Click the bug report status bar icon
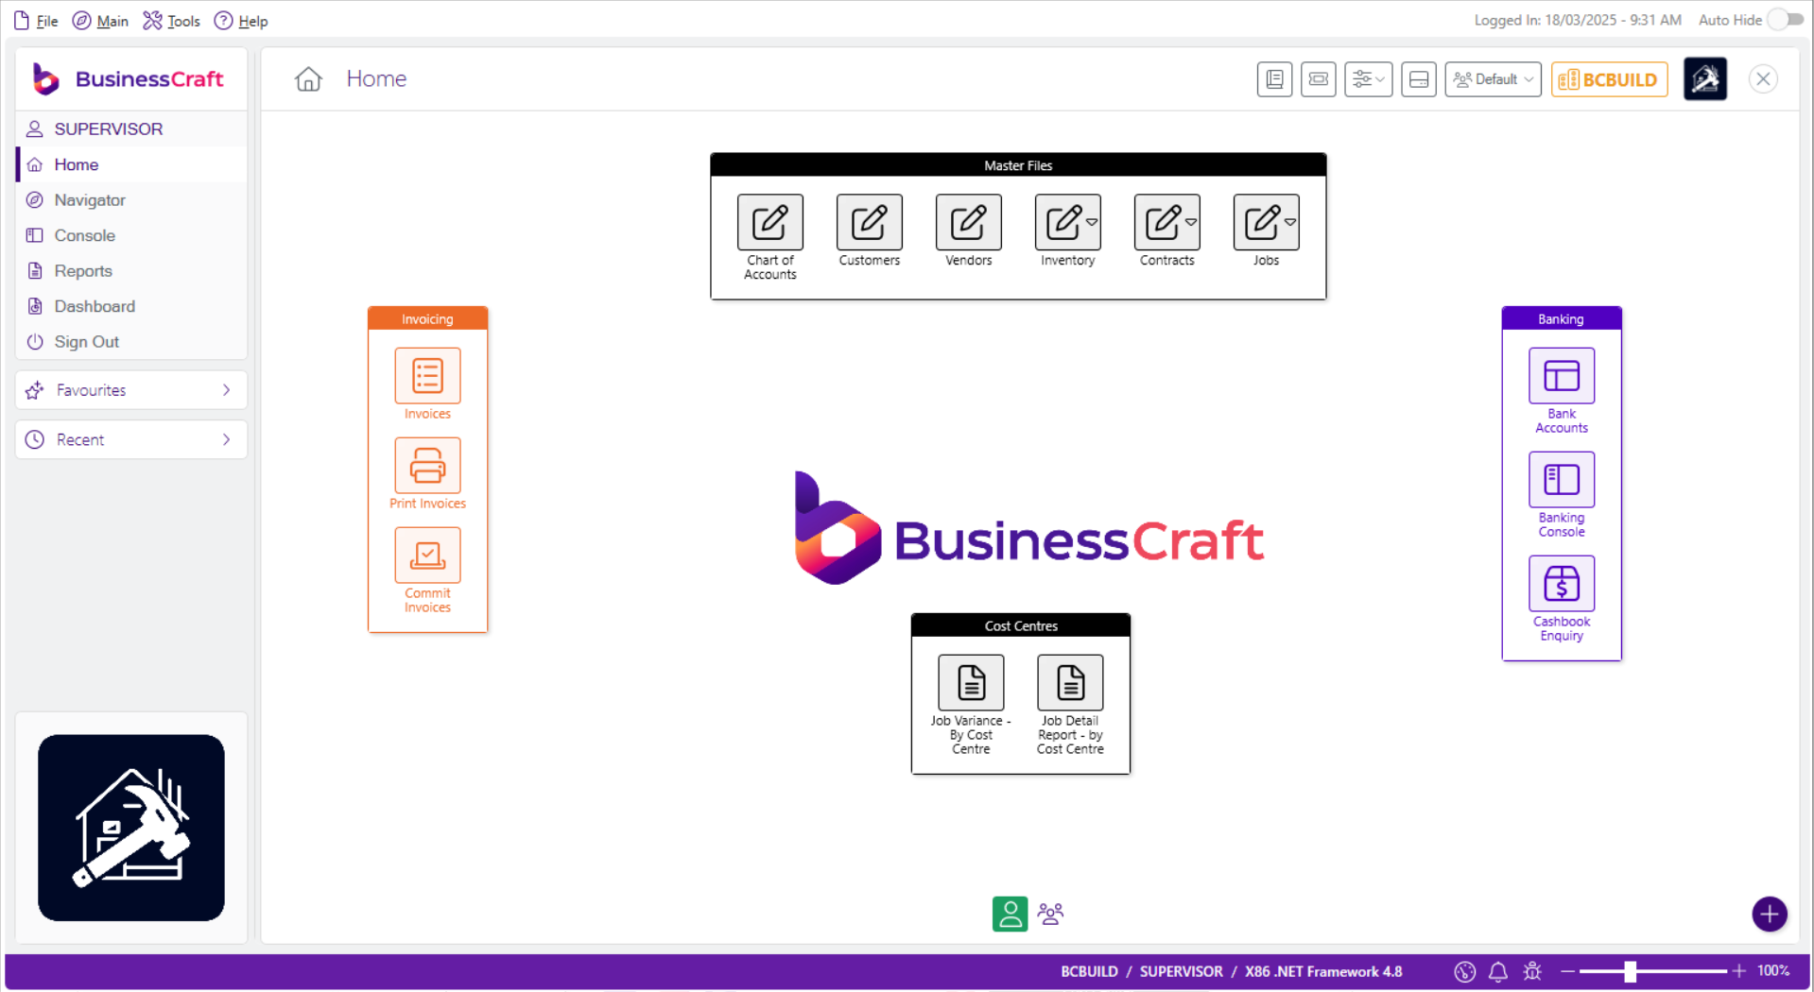Viewport: 1814px width, 992px height. coord(1532,971)
